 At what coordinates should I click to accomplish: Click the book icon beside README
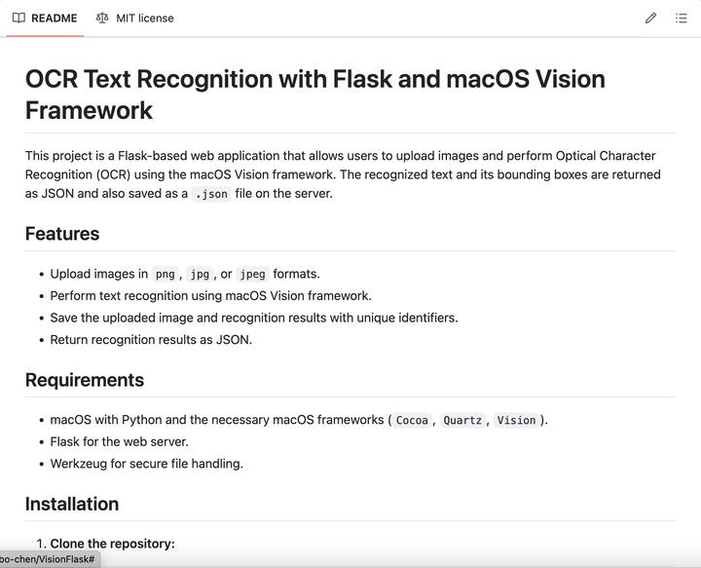(x=18, y=18)
